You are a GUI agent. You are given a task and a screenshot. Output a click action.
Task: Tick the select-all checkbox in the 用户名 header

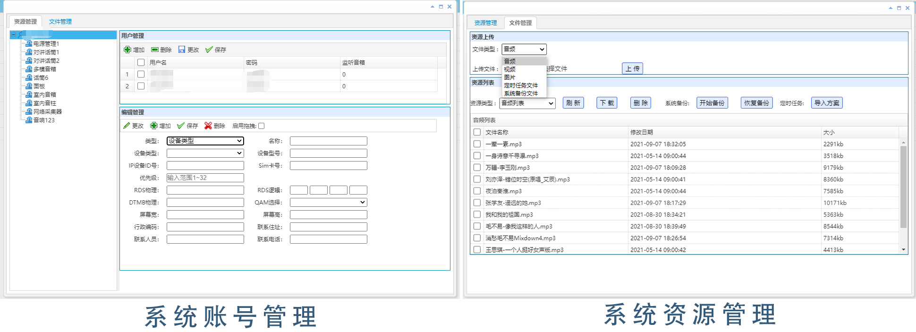pos(141,62)
